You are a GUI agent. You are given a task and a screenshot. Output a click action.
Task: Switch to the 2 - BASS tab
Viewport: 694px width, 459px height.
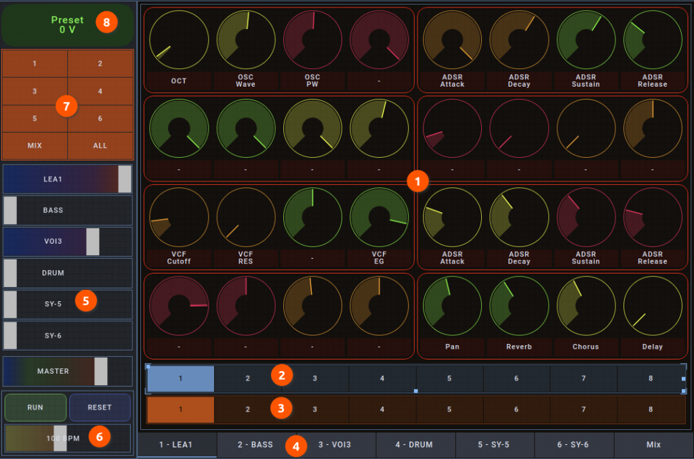[257, 445]
